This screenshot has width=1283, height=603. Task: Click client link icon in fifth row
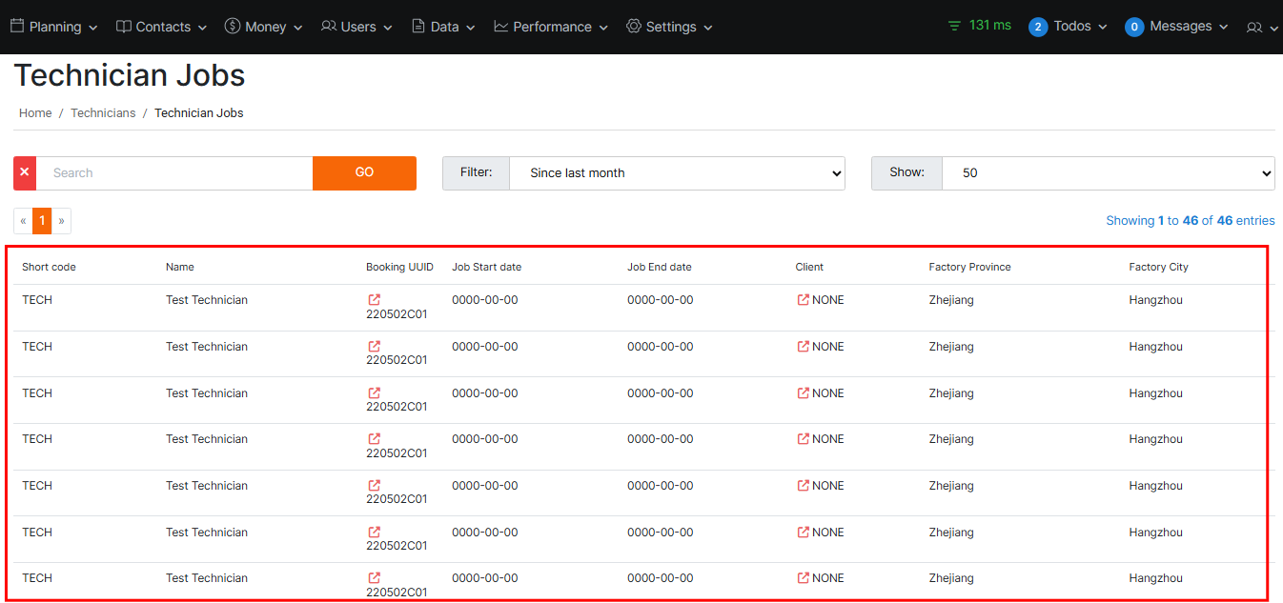[804, 485]
